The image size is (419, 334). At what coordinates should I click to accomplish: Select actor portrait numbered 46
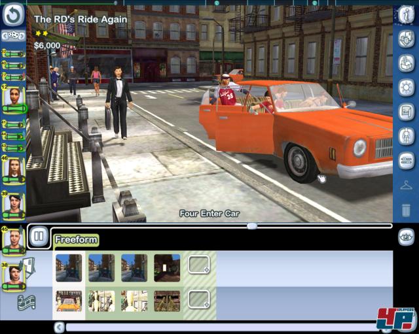click(14, 171)
